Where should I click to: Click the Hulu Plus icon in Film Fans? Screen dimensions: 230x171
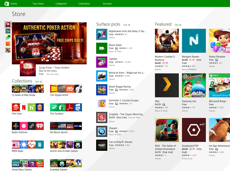click(x=32, y=107)
